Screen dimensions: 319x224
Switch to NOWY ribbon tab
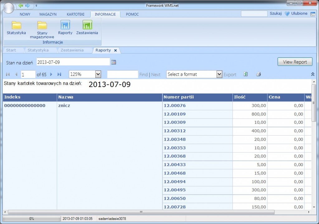(x=25, y=14)
